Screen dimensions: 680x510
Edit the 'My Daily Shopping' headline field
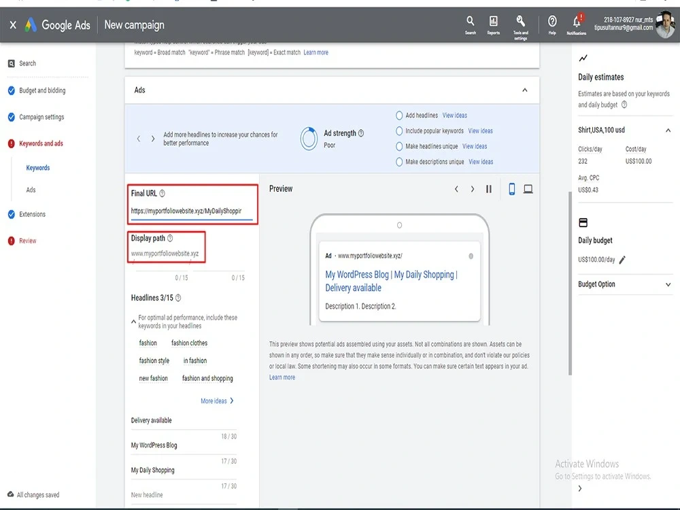point(184,470)
